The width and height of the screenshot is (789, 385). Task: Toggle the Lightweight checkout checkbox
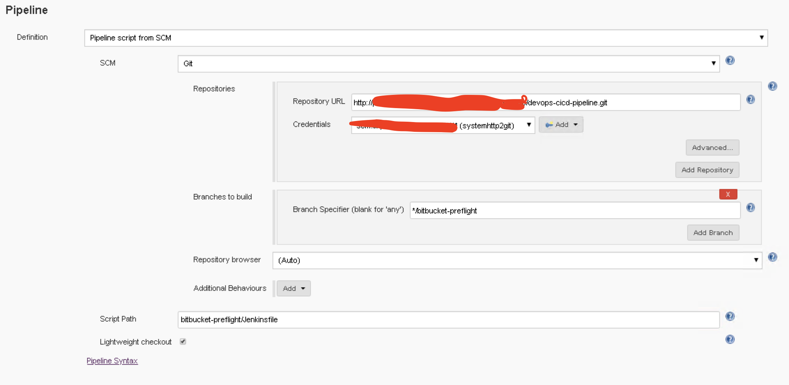183,342
